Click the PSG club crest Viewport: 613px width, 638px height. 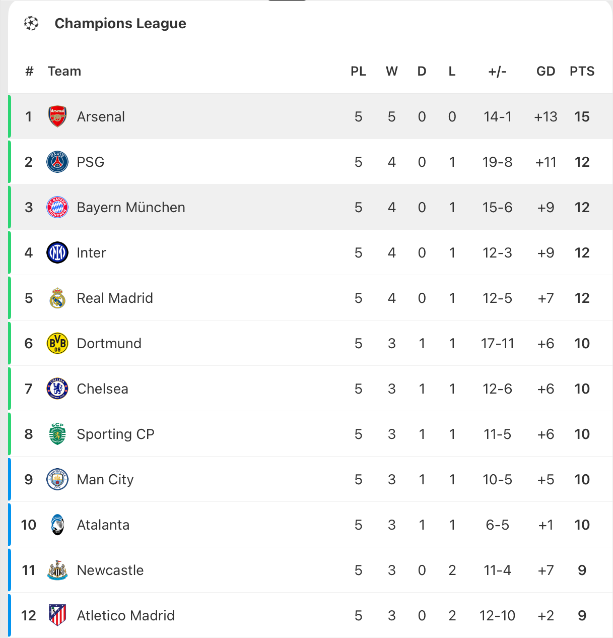(57, 162)
